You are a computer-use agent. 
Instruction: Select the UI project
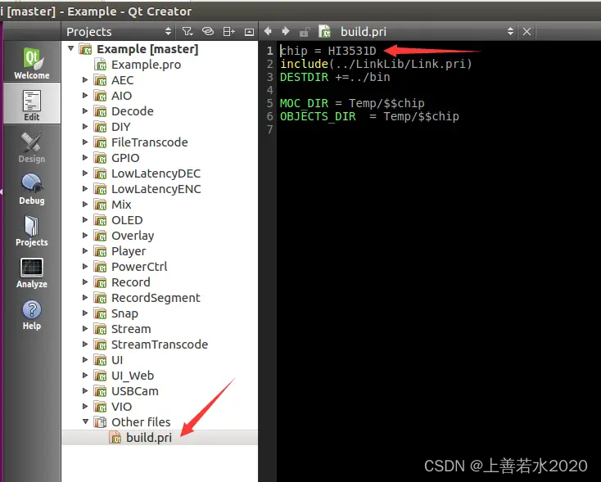coord(117,360)
